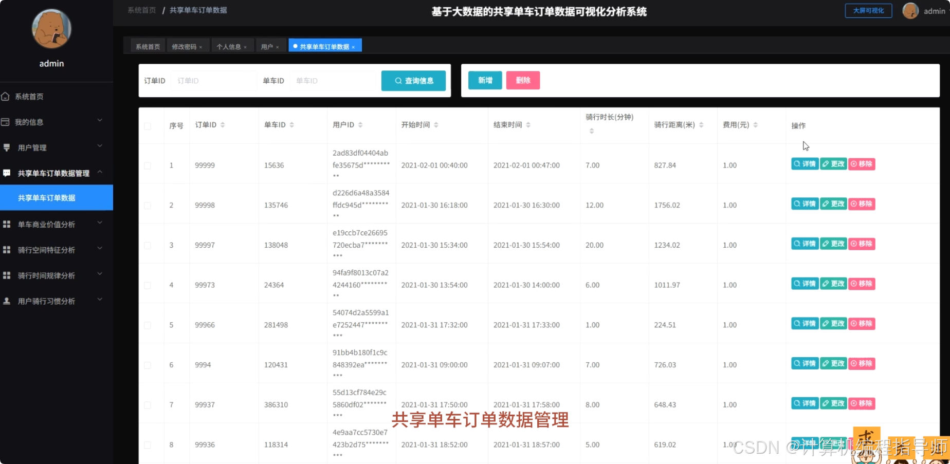Sort by 结束时间 column arrows

[528, 125]
